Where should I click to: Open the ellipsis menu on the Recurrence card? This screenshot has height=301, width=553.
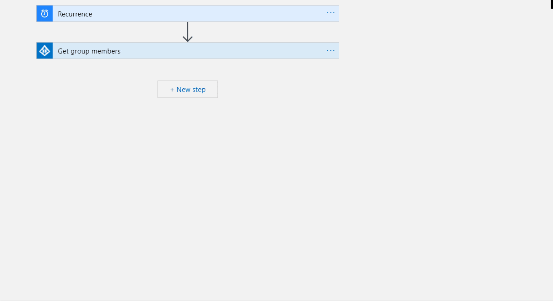331,13
